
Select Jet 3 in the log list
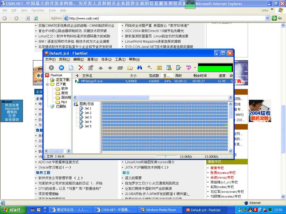pos(88,117)
